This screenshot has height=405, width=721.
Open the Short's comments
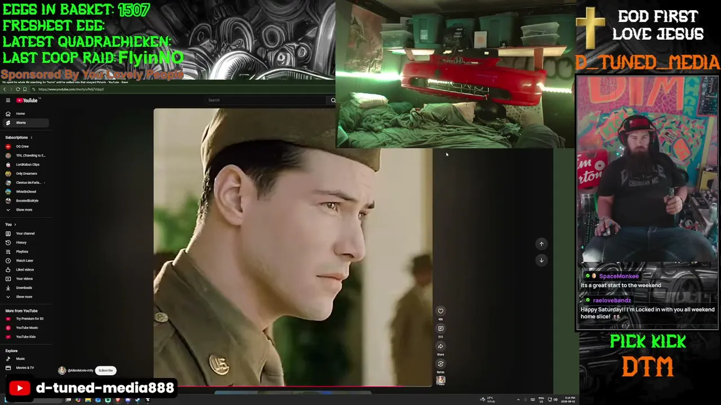[x=440, y=328]
